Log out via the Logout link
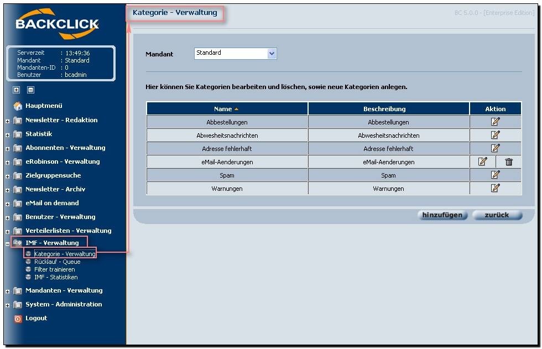 pos(37,318)
